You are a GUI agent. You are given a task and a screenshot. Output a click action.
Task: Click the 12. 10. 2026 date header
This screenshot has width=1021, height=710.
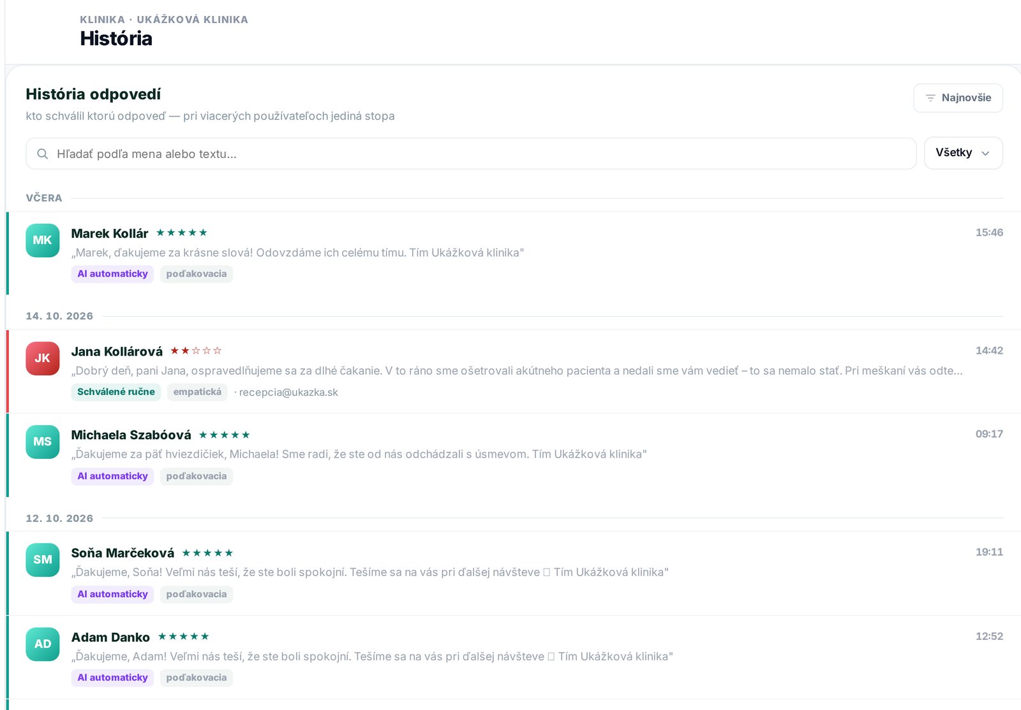[59, 518]
